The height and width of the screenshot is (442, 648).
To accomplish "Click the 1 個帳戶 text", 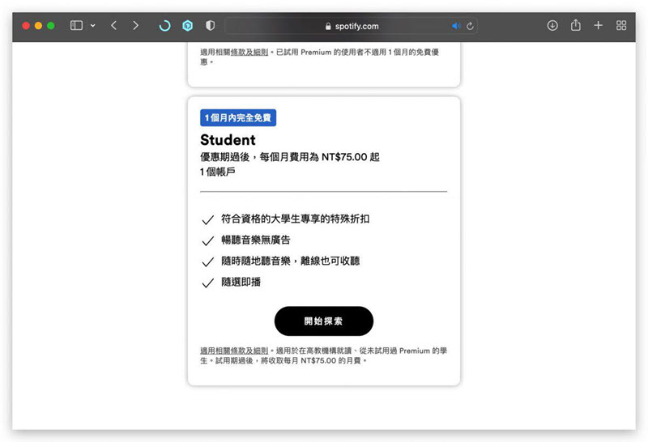I will (218, 172).
